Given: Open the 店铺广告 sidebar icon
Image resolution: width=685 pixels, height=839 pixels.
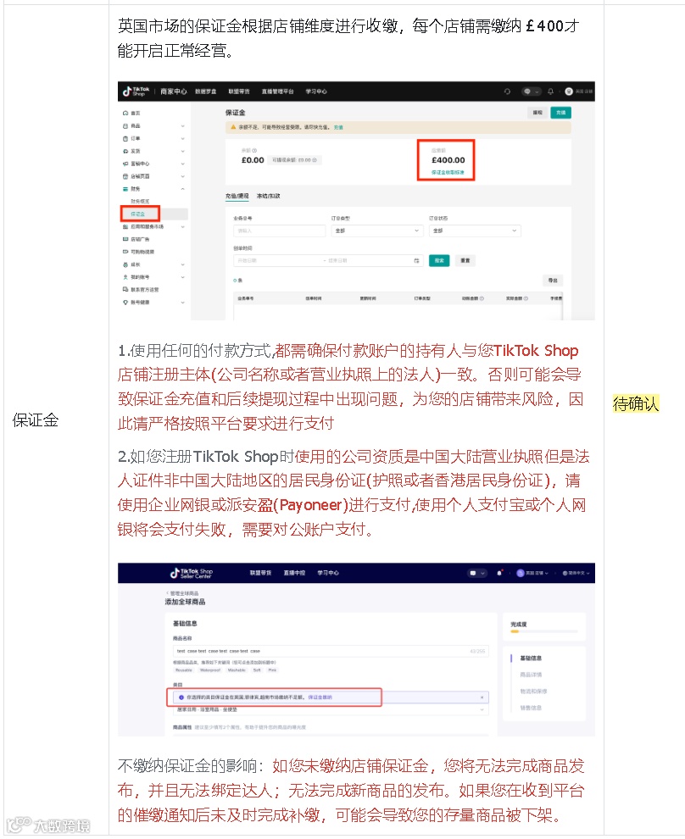Looking at the screenshot, I should coord(125,239).
